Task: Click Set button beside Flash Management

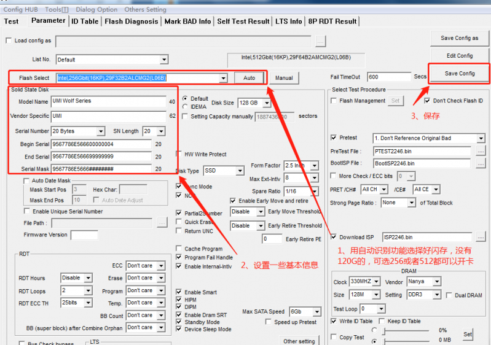Action: click(396, 101)
